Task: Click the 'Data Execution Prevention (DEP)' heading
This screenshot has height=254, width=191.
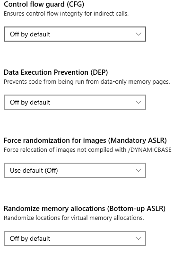Action: point(56,72)
